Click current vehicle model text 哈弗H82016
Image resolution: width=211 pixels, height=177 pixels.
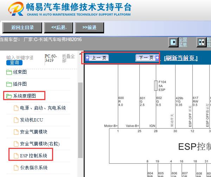point(69,40)
